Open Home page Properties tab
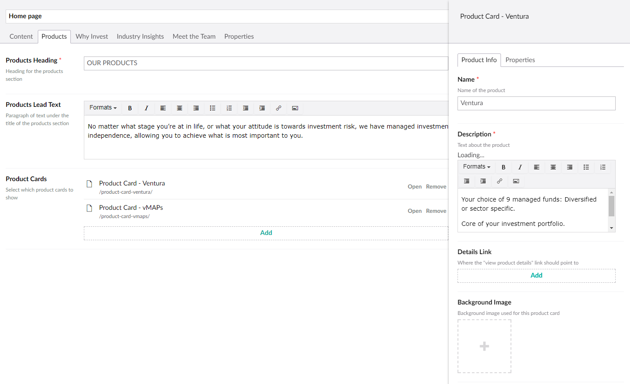Viewport: 630px width, 384px height. pos(239,36)
